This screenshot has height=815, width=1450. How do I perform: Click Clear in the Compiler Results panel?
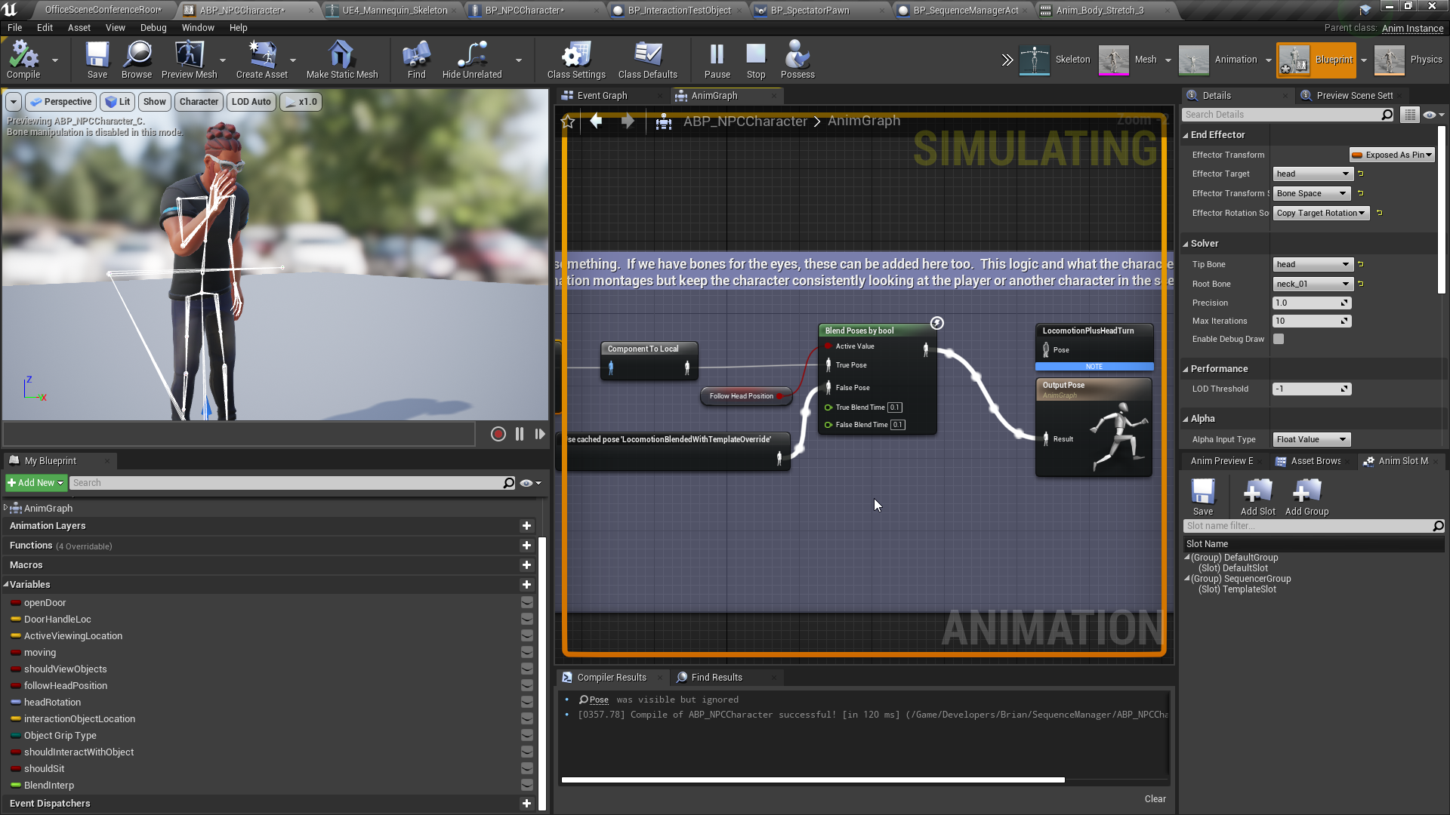1155,798
